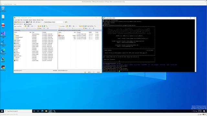This screenshot has width=207, height=116.
Task: Open Virtual Machine menu in VMware Player
Action: (x=8, y=4)
